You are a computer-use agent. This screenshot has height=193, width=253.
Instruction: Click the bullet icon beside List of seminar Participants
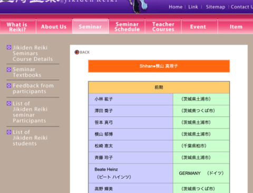coord(9,103)
